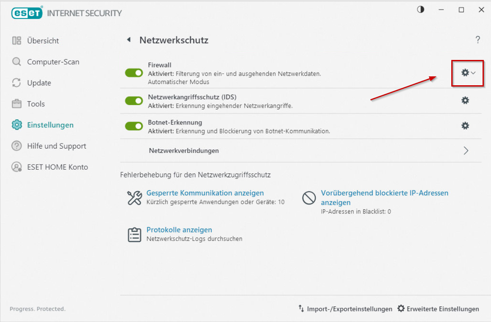Click the Protokolle anzeigen clipboard icon
The height and width of the screenshot is (322, 491).
point(135,235)
